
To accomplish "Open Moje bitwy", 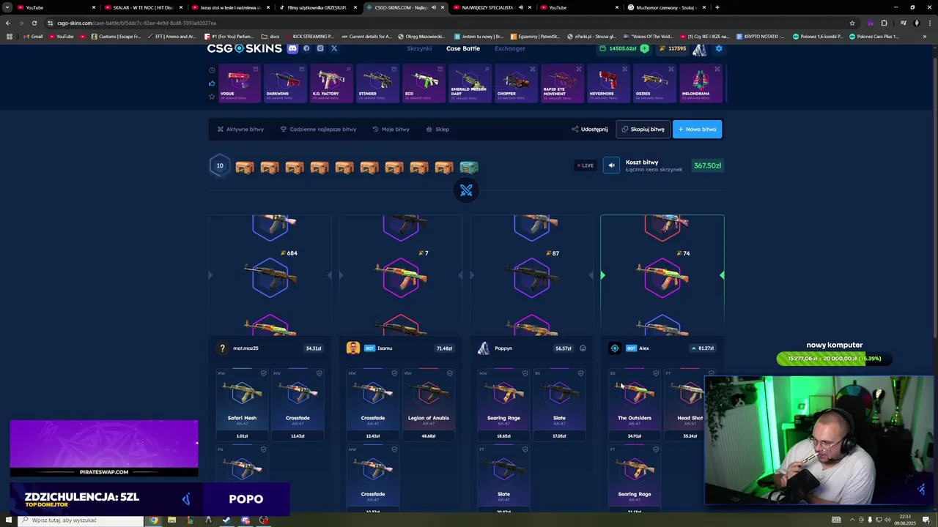I will (x=391, y=129).
